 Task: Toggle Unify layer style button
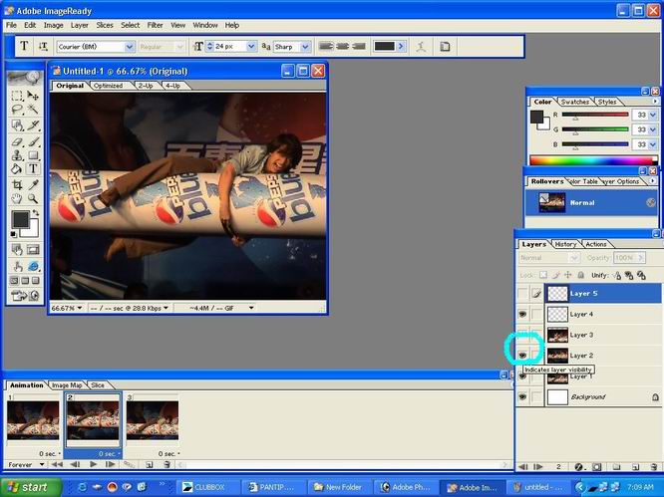pos(641,275)
